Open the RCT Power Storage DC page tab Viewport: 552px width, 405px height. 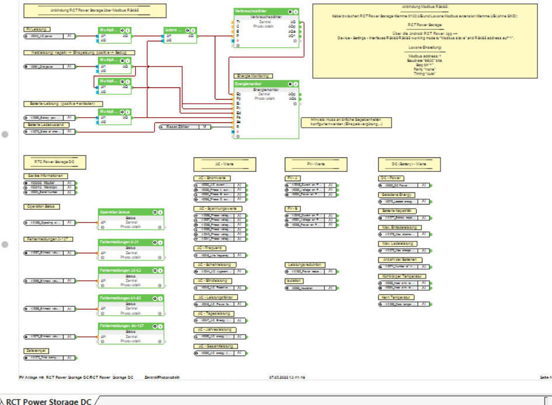[48, 401]
